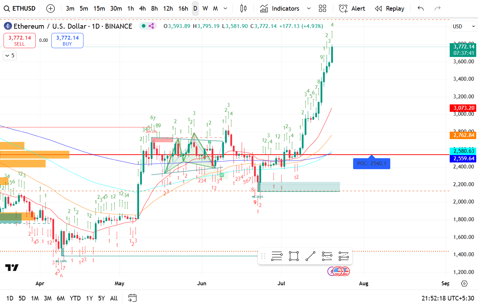
Task: Switch to the W weekly timeframe
Action: 205,8
